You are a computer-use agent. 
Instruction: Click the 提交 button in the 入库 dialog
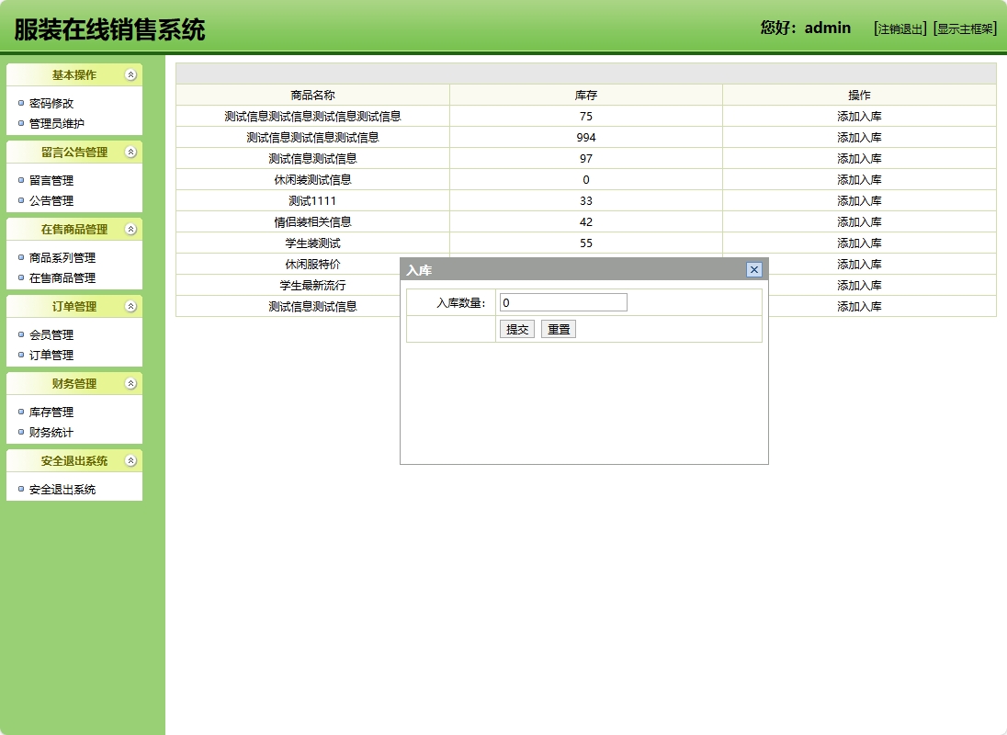[x=516, y=328]
